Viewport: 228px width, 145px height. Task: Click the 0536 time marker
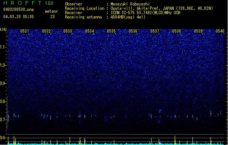pyautogui.click(x=133, y=31)
